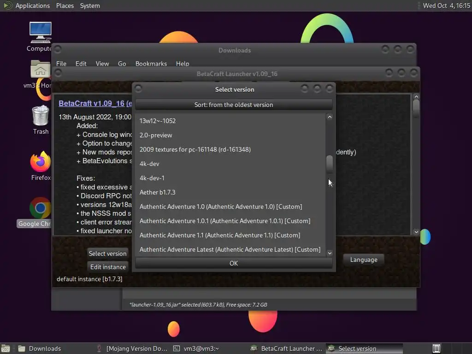
Task: Click the Edit instance button
Action: 108,267
